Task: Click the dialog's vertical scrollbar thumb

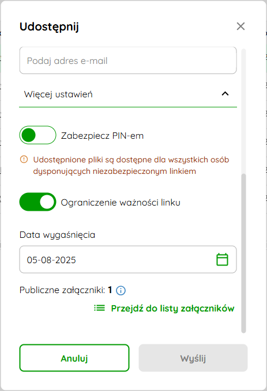Action: 243,253
